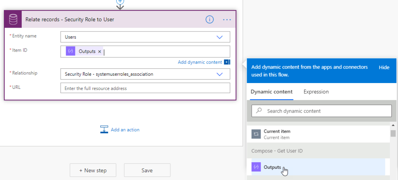Open the ellipsis menu on Relate records card
This screenshot has width=398, height=180.
coord(227,19)
